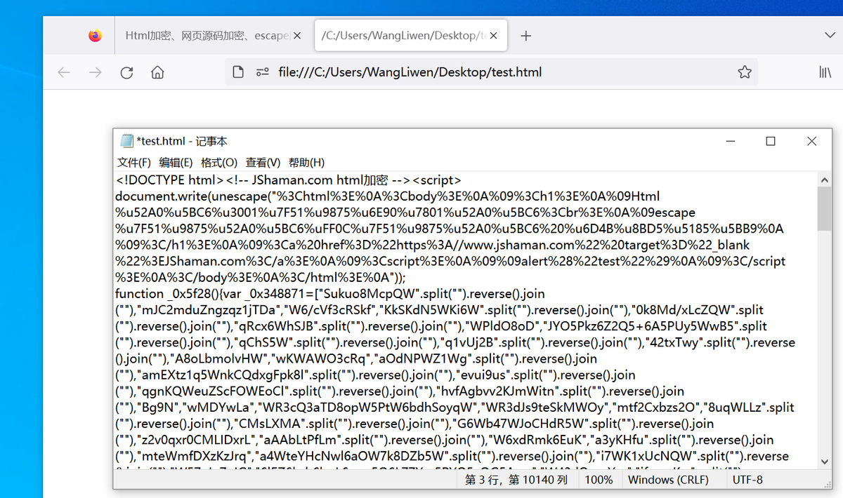Bookmark this page using the star icon
This screenshot has height=498, width=843.
(x=744, y=72)
